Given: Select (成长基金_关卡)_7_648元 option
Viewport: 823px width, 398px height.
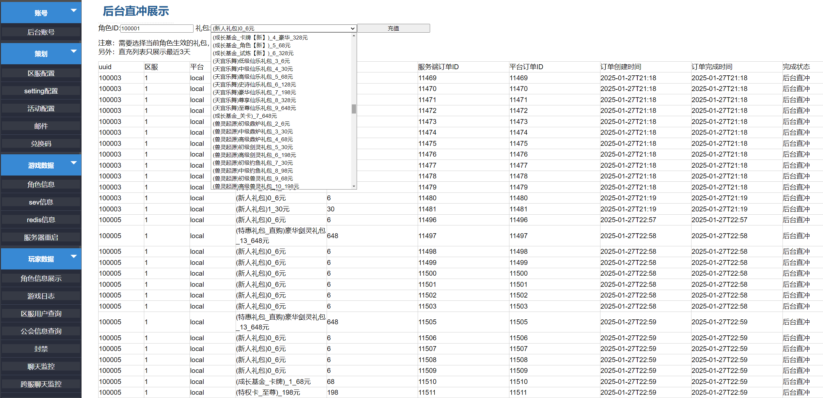Looking at the screenshot, I should click(245, 116).
